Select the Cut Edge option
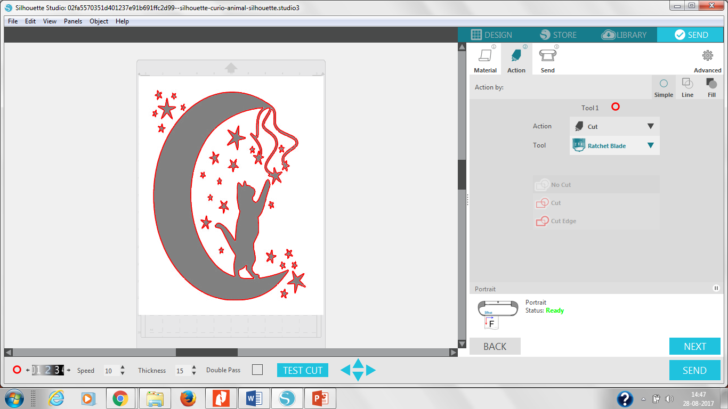 coord(596,221)
